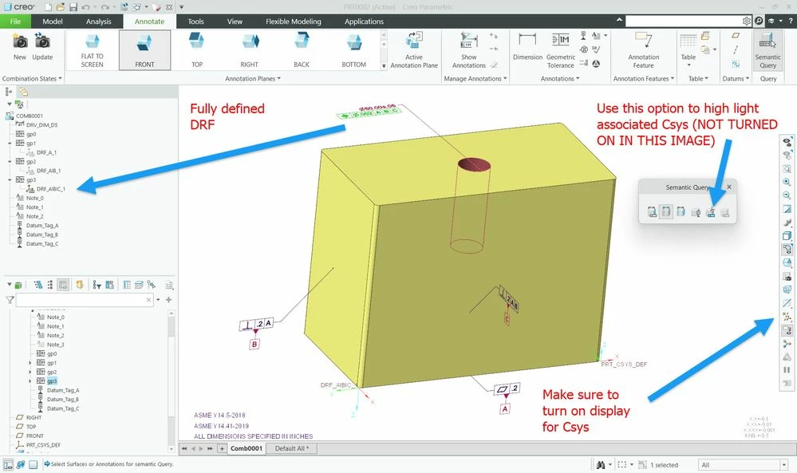The width and height of the screenshot is (797, 473).
Task: Click the Update combination state icon
Action: [x=42, y=46]
